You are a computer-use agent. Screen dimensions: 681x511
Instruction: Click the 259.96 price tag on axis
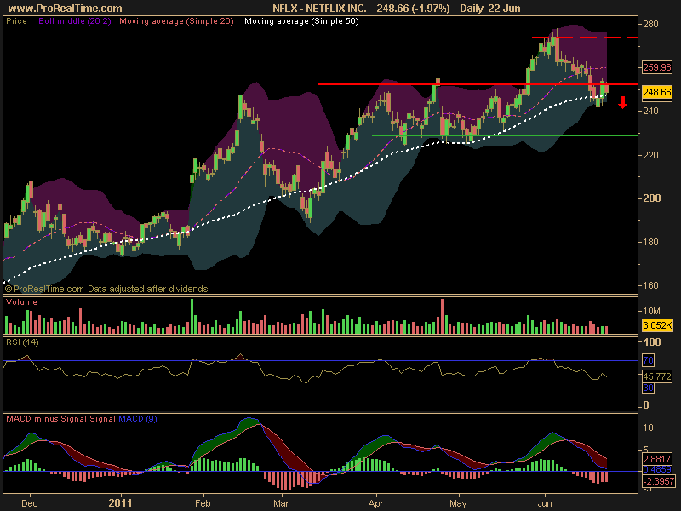coord(657,67)
